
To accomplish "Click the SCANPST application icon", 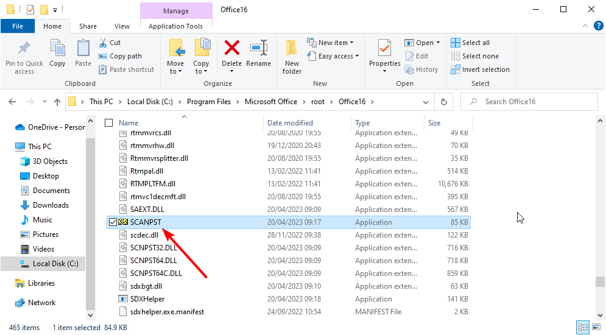I will [x=123, y=222].
